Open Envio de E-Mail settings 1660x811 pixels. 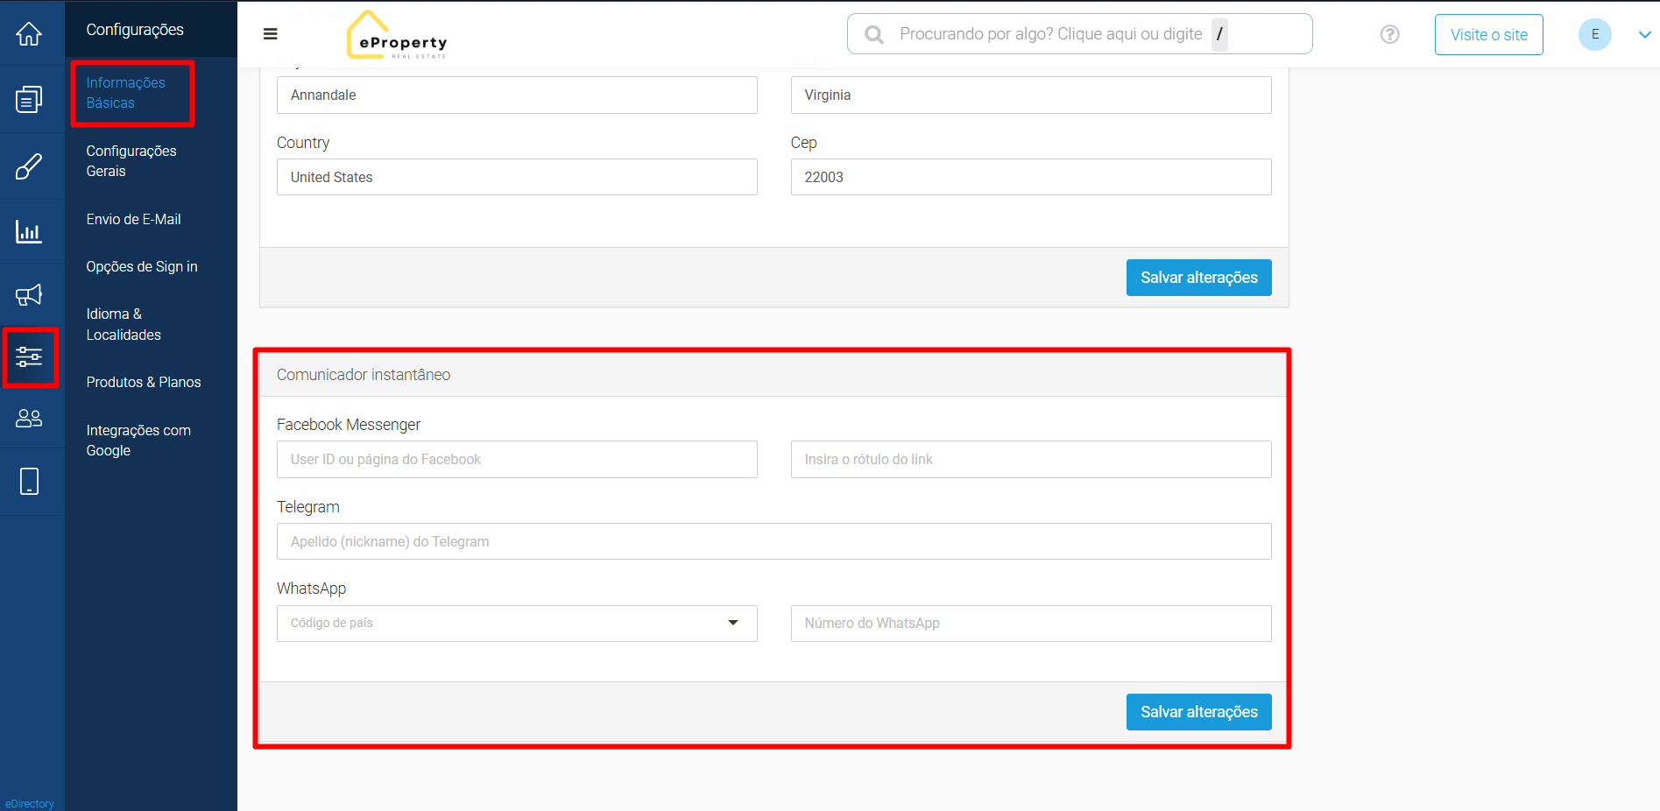click(x=133, y=219)
